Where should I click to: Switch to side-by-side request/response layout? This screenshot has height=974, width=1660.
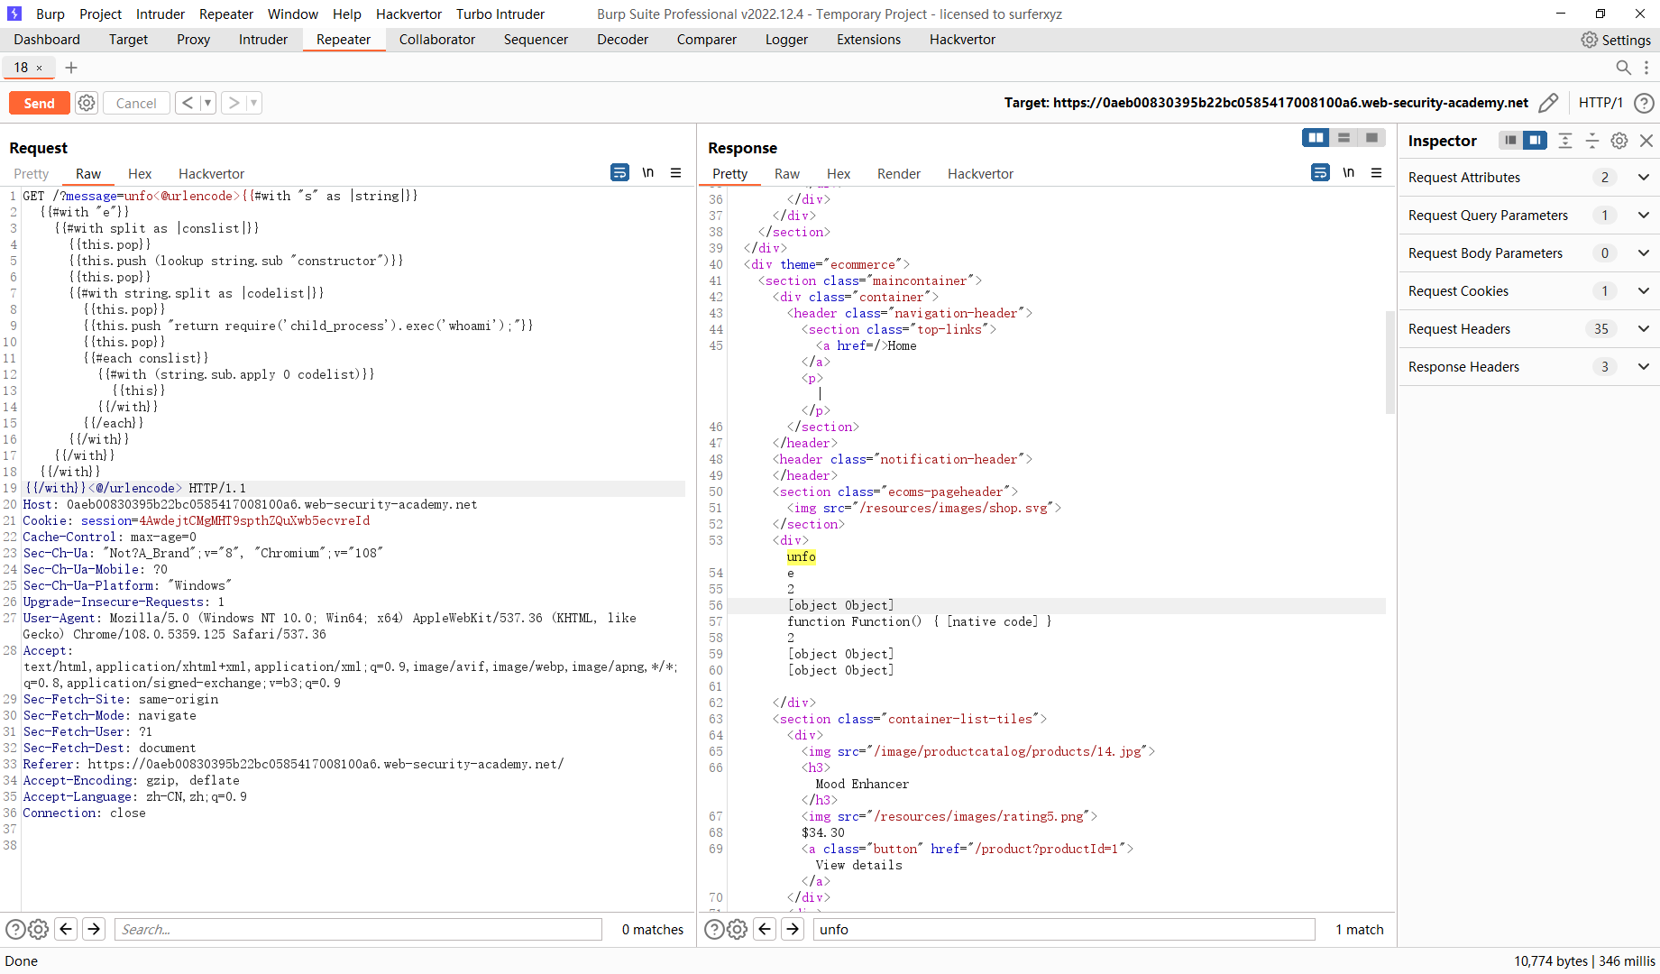point(1316,137)
